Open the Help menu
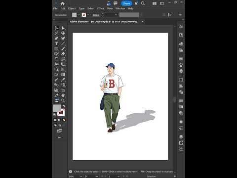 pyautogui.click(x=131, y=8)
